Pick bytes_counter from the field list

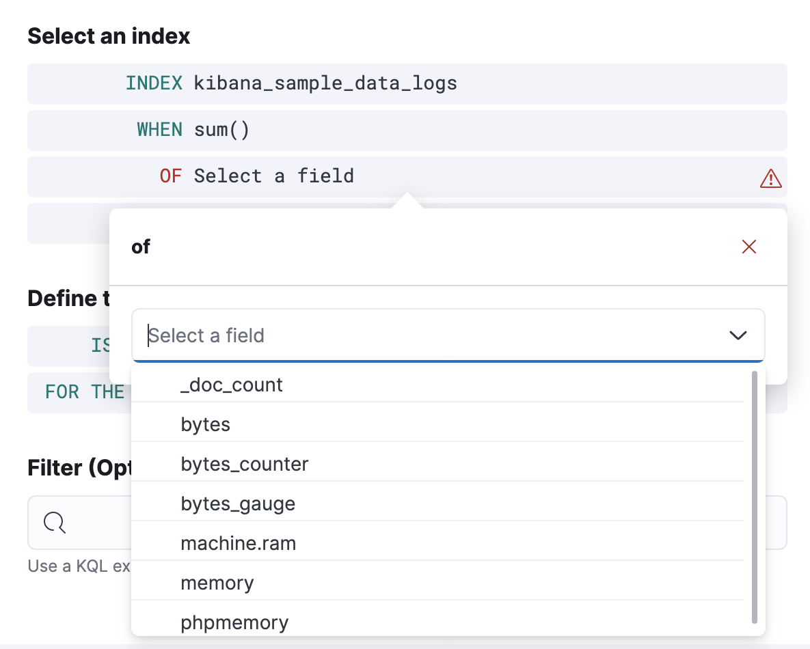pos(245,465)
